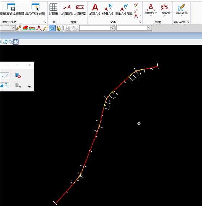Click the ABC spell checker icon
Viewport: 202px width, 206px height.
[136, 5]
